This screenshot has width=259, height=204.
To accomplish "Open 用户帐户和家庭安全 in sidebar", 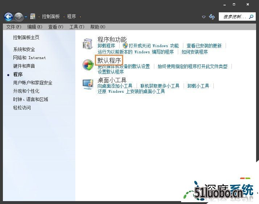I will pyautogui.click(x=33, y=83).
